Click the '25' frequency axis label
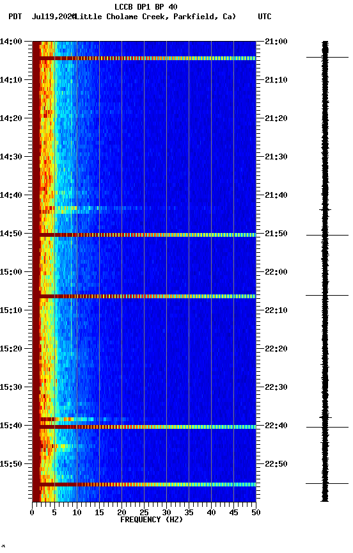This screenshot has width=353, height=553. 144,513
